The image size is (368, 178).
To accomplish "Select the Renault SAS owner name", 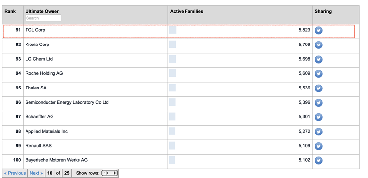I will coord(38,146).
